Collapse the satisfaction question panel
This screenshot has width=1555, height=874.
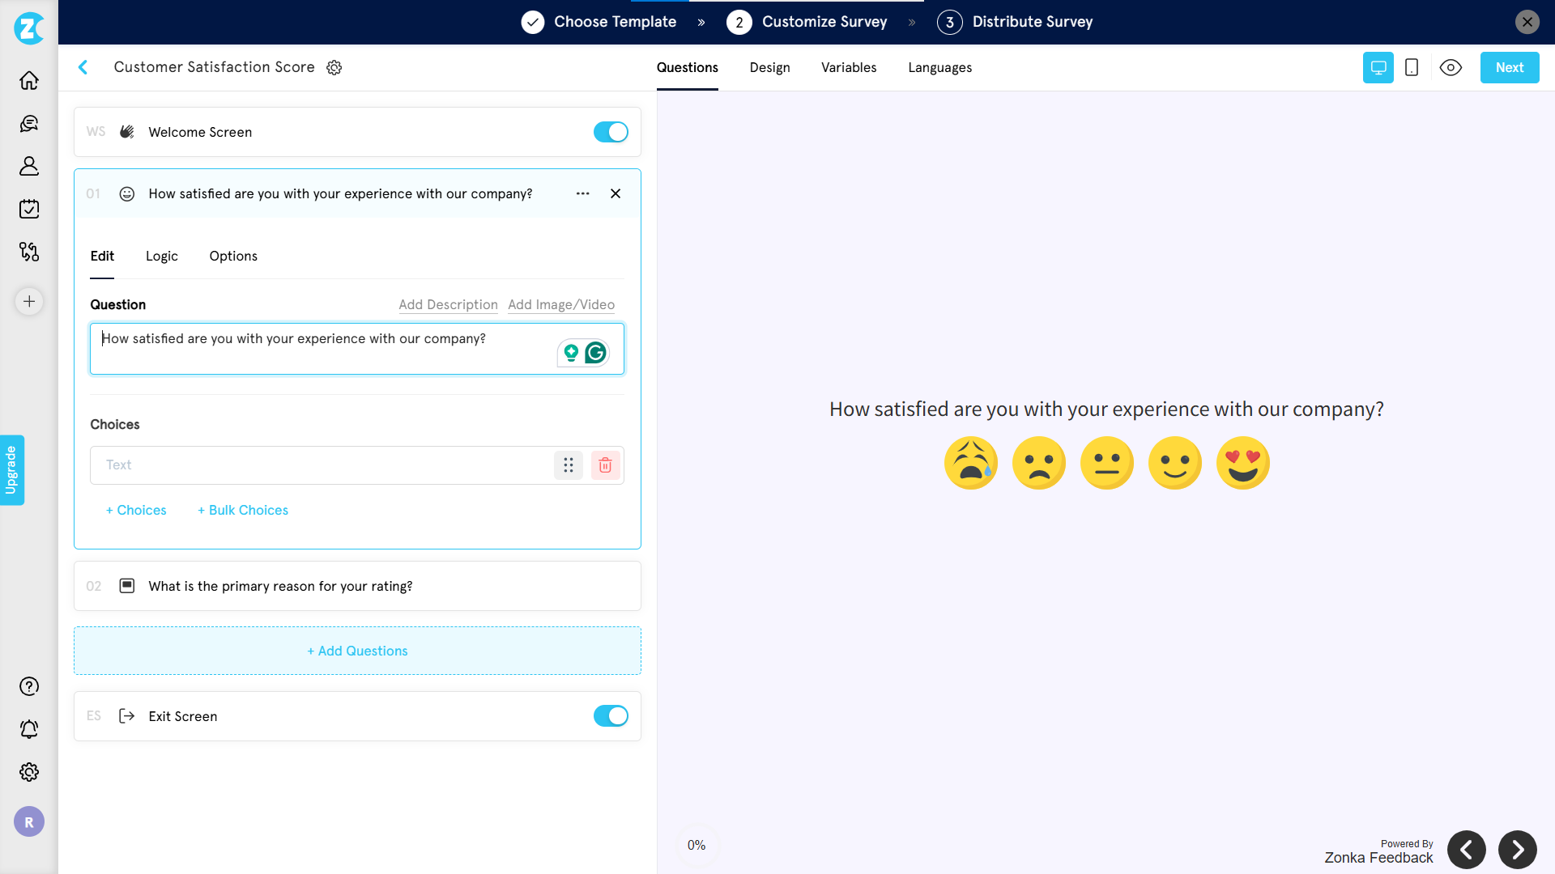[x=615, y=193]
